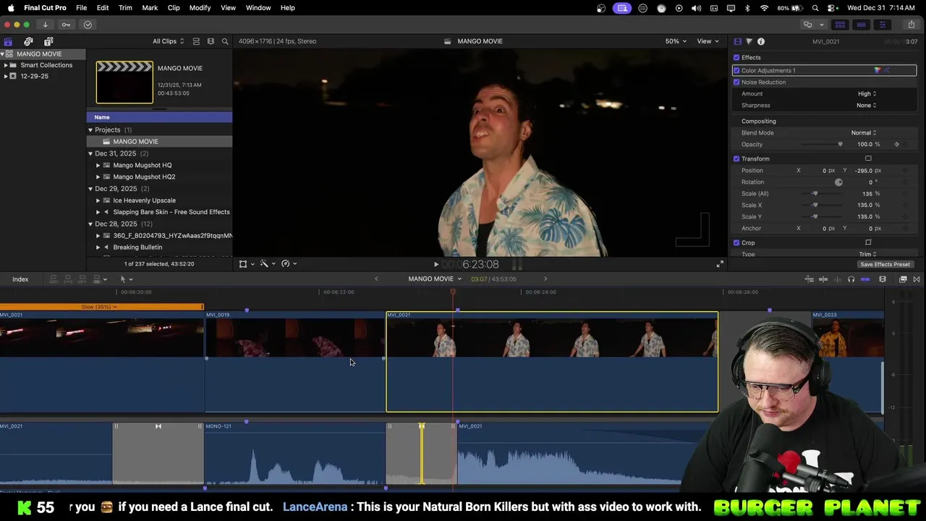
Task: Open the Sharpness None dropdown
Action: (x=866, y=105)
